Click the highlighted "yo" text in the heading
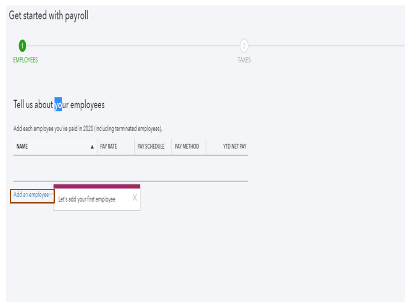405x304 pixels. [58, 105]
